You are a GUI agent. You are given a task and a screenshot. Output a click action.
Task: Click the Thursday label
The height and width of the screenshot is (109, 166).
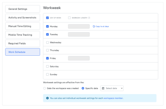55,50
